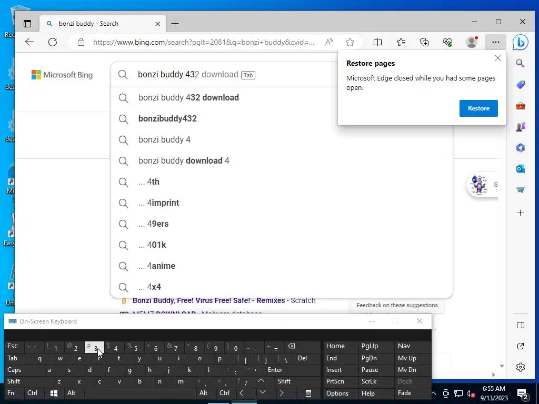Tap the menu context key on keyboard
The height and width of the screenshot is (404, 539).
click(x=308, y=393)
